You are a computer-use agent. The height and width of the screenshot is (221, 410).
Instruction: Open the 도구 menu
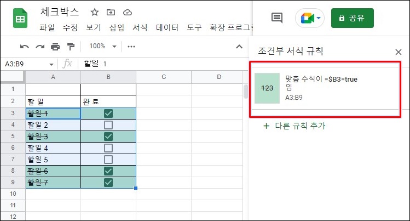coord(194,27)
